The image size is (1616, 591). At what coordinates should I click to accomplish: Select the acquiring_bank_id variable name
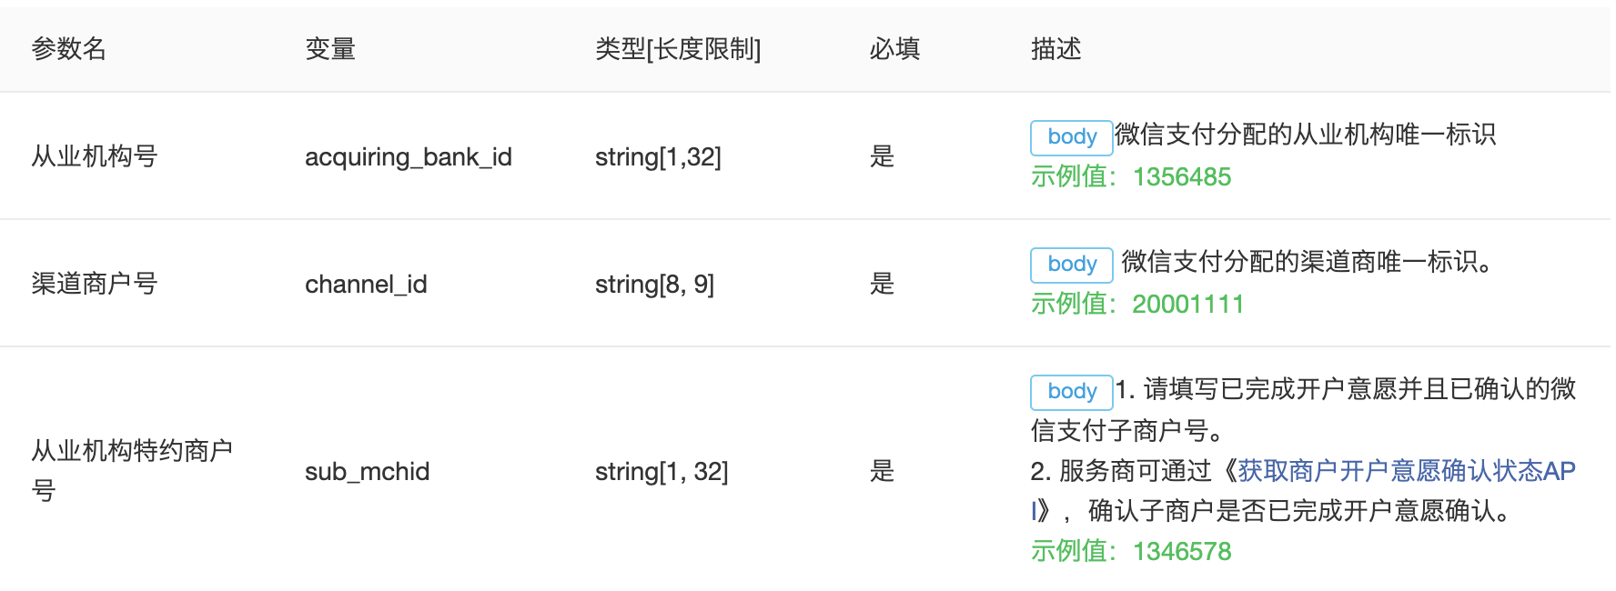(409, 157)
